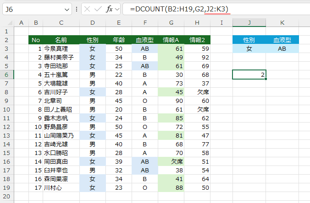The width and height of the screenshot is (310, 203).
Task: Open the Insert Function fx dialog
Action: (x=109, y=9)
